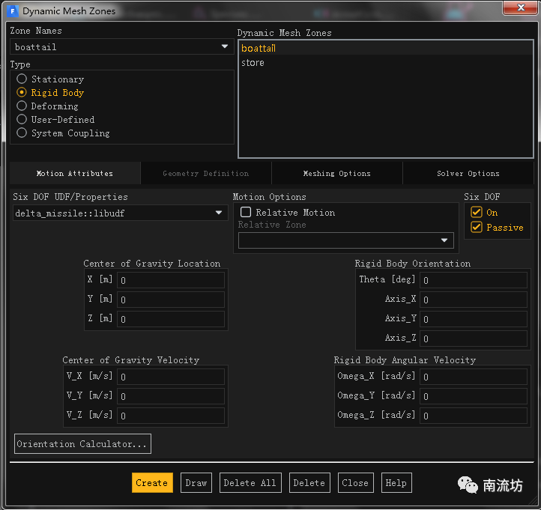Focus the V_X velocity input field
Image resolution: width=541 pixels, height=510 pixels.
tap(170, 377)
